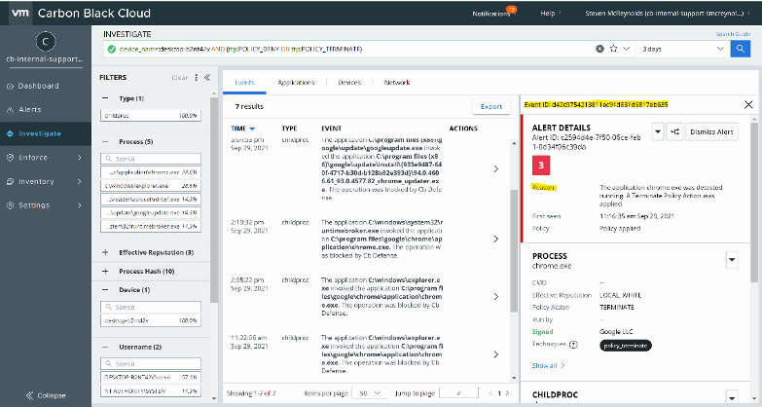
Task: Switch to the Events tab
Action: tap(244, 83)
